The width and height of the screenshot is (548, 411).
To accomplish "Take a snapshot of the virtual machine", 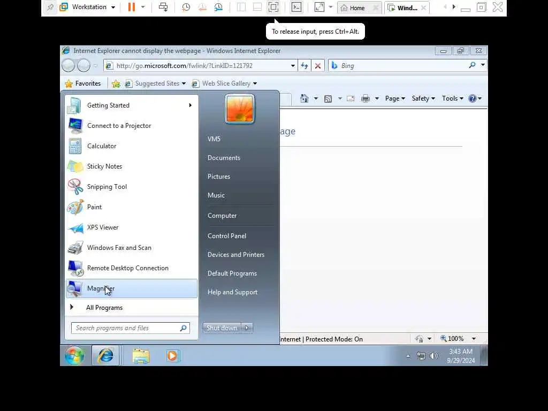I will pyautogui.click(x=186, y=7).
